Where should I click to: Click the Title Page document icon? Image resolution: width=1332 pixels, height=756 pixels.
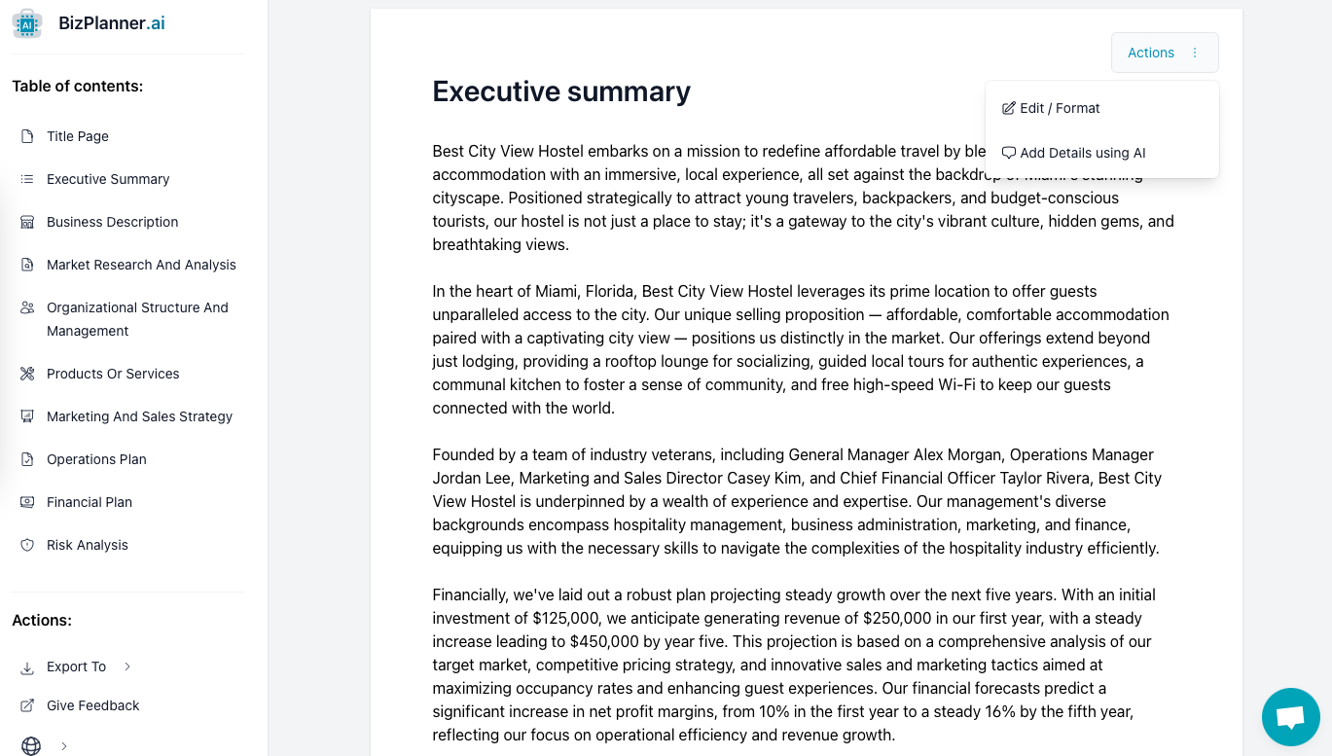pos(27,136)
